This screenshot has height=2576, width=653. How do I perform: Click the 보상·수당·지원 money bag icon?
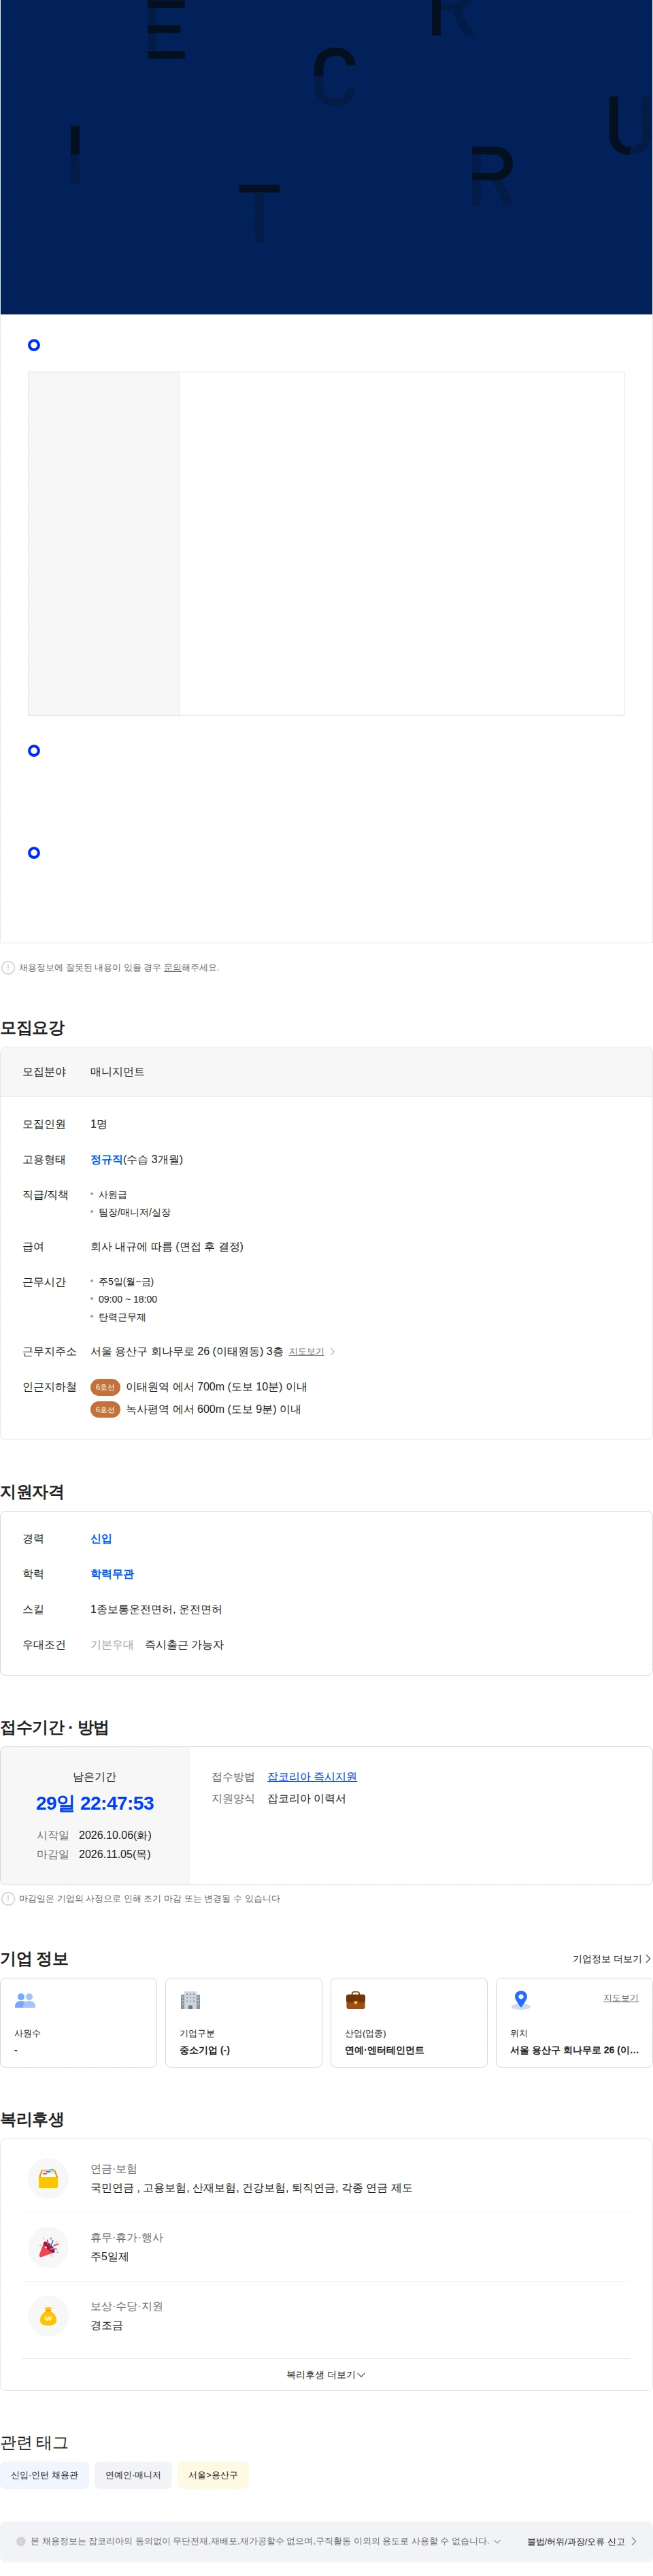point(48,2315)
